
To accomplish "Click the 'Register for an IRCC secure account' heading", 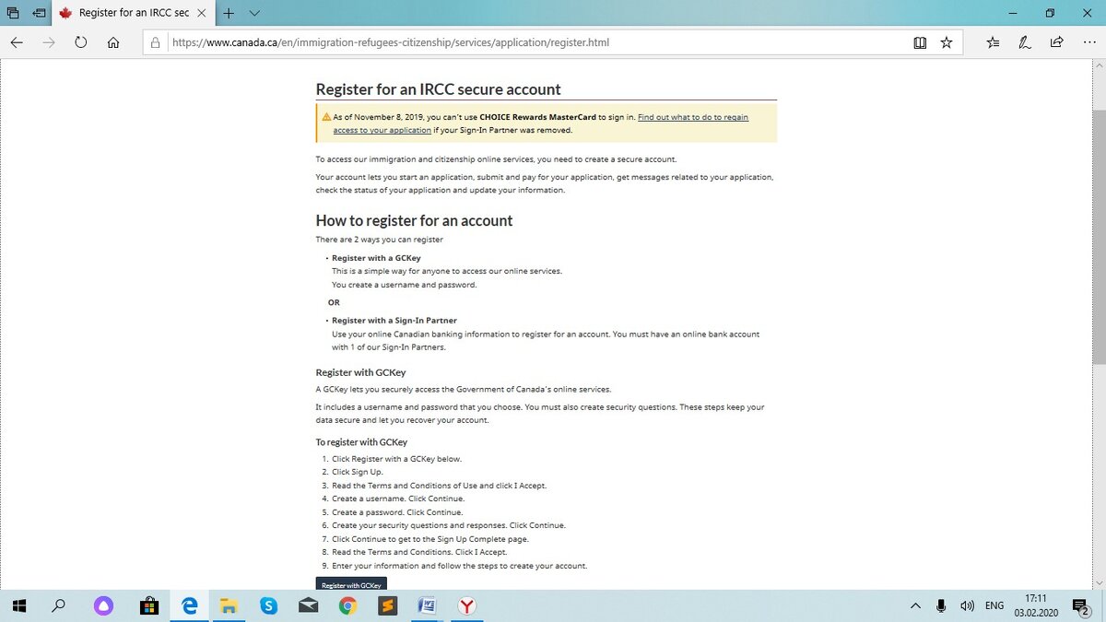I will 438,89.
